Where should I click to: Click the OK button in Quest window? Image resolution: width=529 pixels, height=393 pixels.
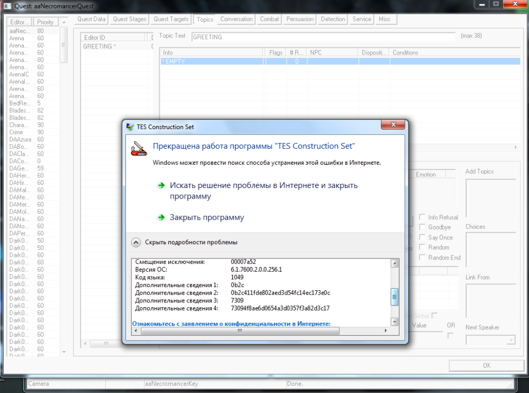487,365
